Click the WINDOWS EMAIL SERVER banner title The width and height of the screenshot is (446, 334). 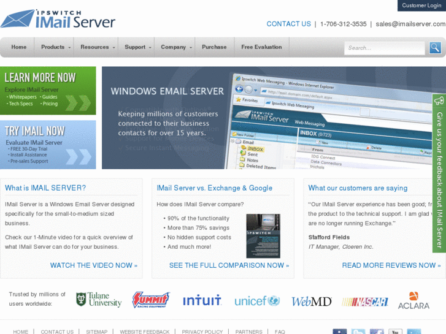coord(167,91)
